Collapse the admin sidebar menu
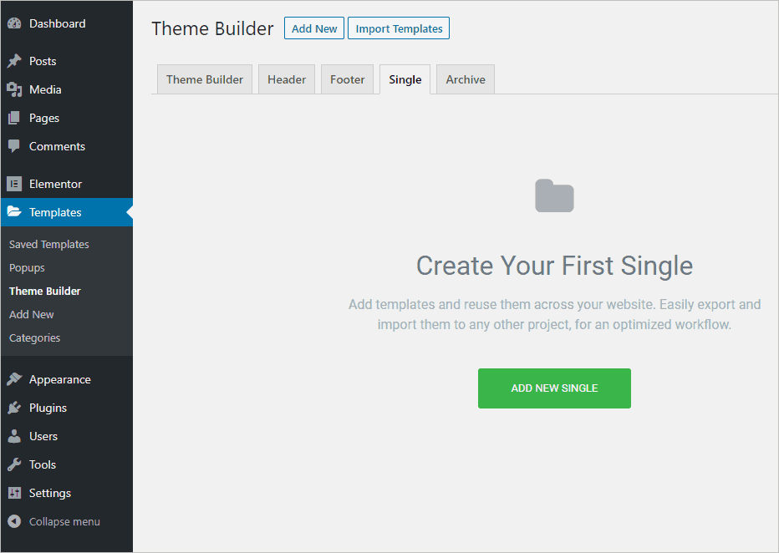Screen dimensions: 779x553 tap(54, 521)
